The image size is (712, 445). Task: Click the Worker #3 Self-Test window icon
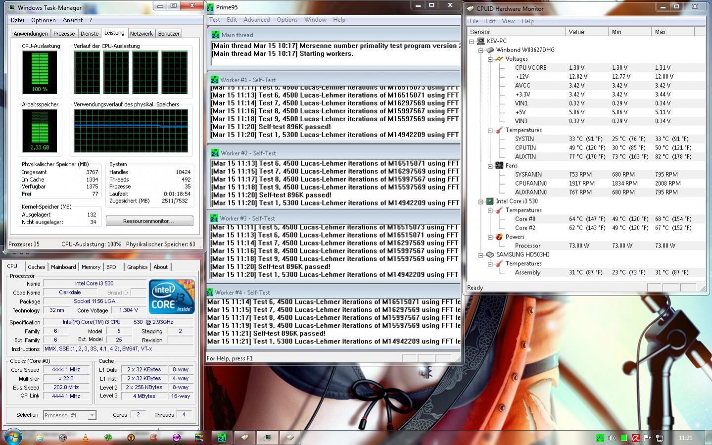(214, 218)
